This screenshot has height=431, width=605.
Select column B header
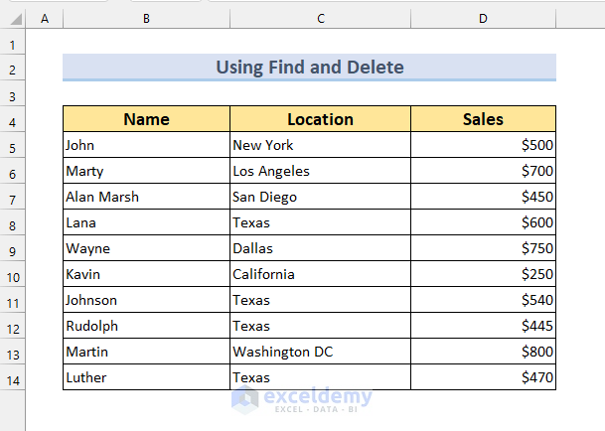[x=146, y=19]
